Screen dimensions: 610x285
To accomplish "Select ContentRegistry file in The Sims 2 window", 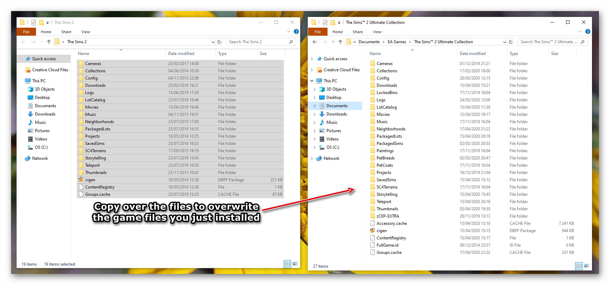I will [180, 187].
